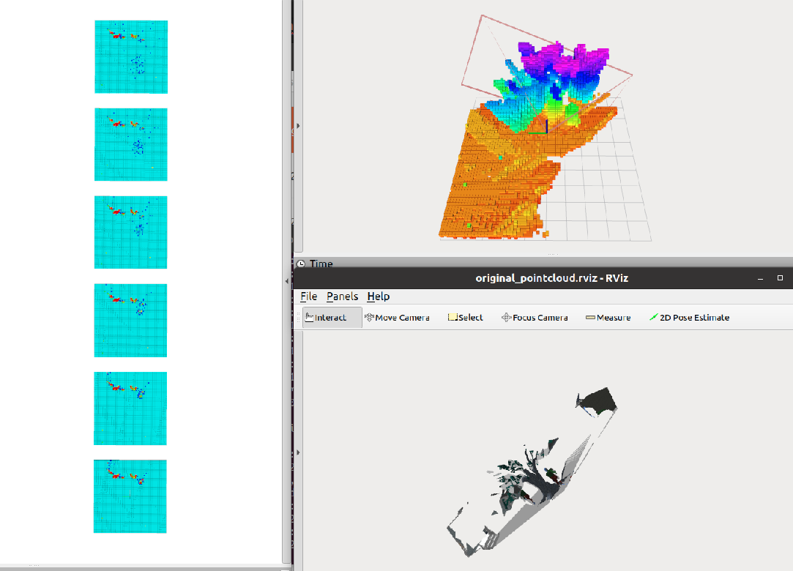Select the Measure tool
Screen dimensions: 793x571
pos(608,318)
